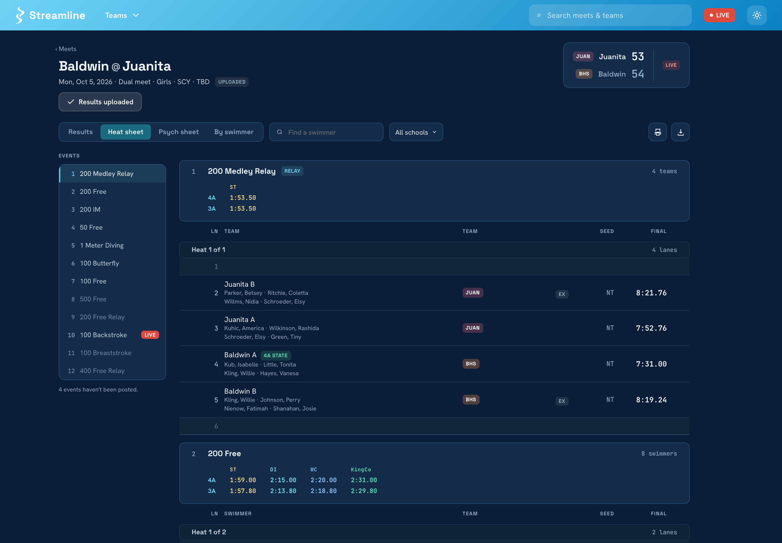Click the Results uploaded button
This screenshot has height=543, width=782.
[100, 102]
